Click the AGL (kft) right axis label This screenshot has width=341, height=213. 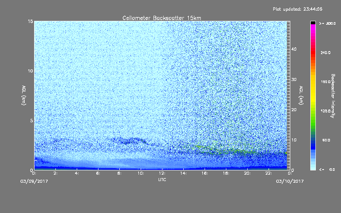point(301,95)
